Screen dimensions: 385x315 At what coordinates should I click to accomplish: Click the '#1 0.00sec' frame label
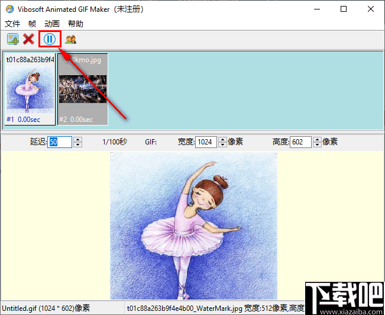click(23, 120)
